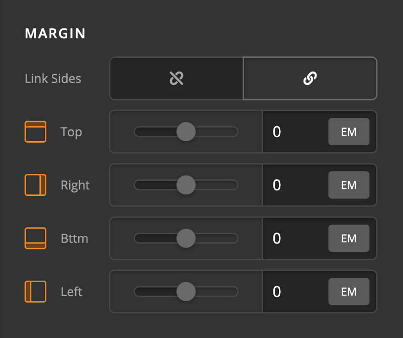Open the EM unit selector for Top margin
This screenshot has height=338, width=403.
(x=349, y=132)
